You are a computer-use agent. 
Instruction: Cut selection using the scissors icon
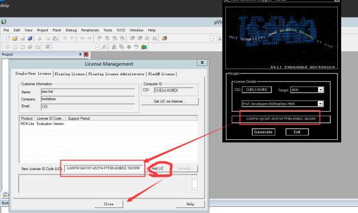point(40,38)
